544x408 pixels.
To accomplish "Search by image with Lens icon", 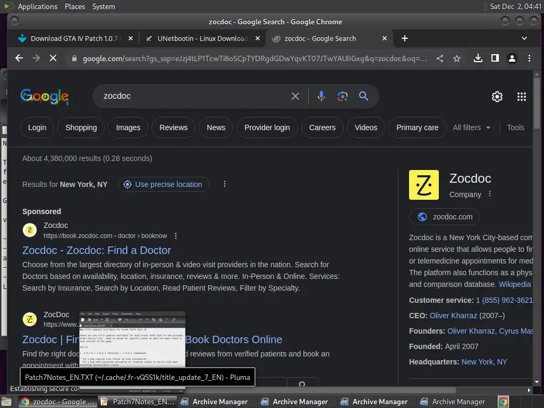I will tap(343, 96).
